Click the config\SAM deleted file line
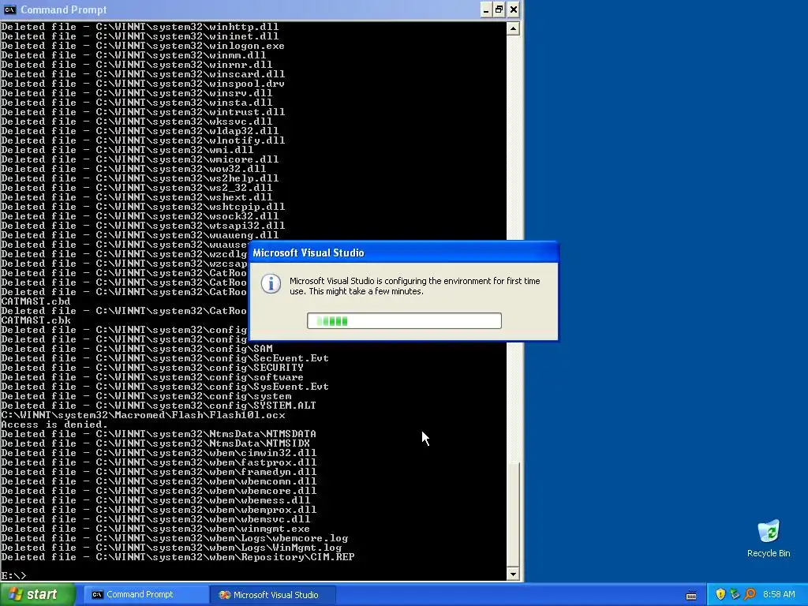 pyautogui.click(x=137, y=349)
